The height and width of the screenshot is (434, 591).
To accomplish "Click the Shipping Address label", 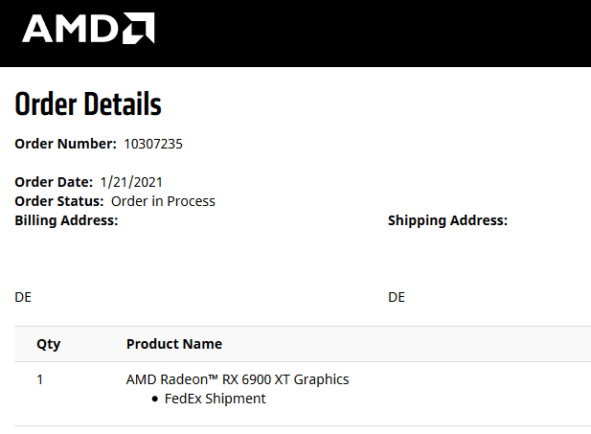I will pos(447,220).
